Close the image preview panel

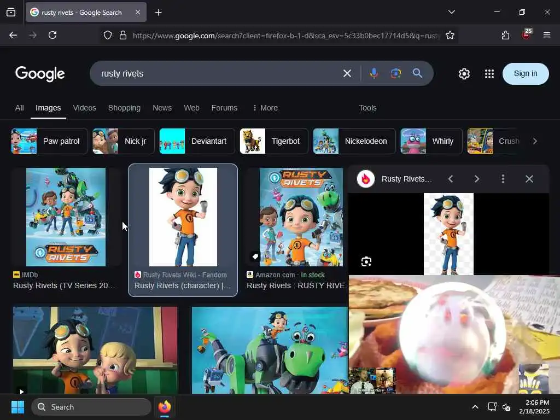(x=529, y=179)
